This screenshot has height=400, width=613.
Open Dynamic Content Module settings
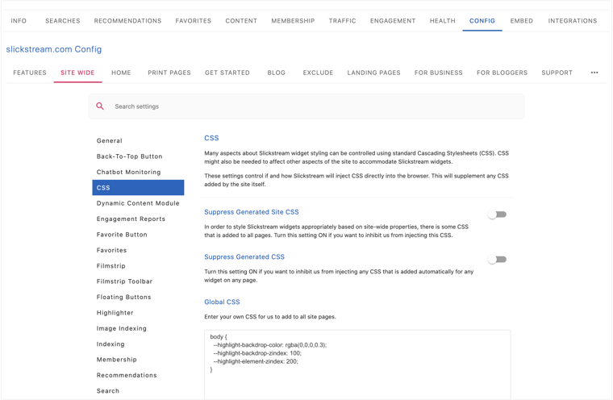coord(138,203)
